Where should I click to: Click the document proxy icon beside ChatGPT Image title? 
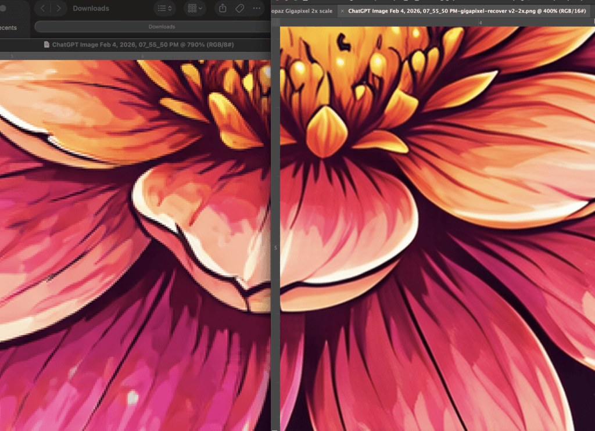[x=47, y=44]
